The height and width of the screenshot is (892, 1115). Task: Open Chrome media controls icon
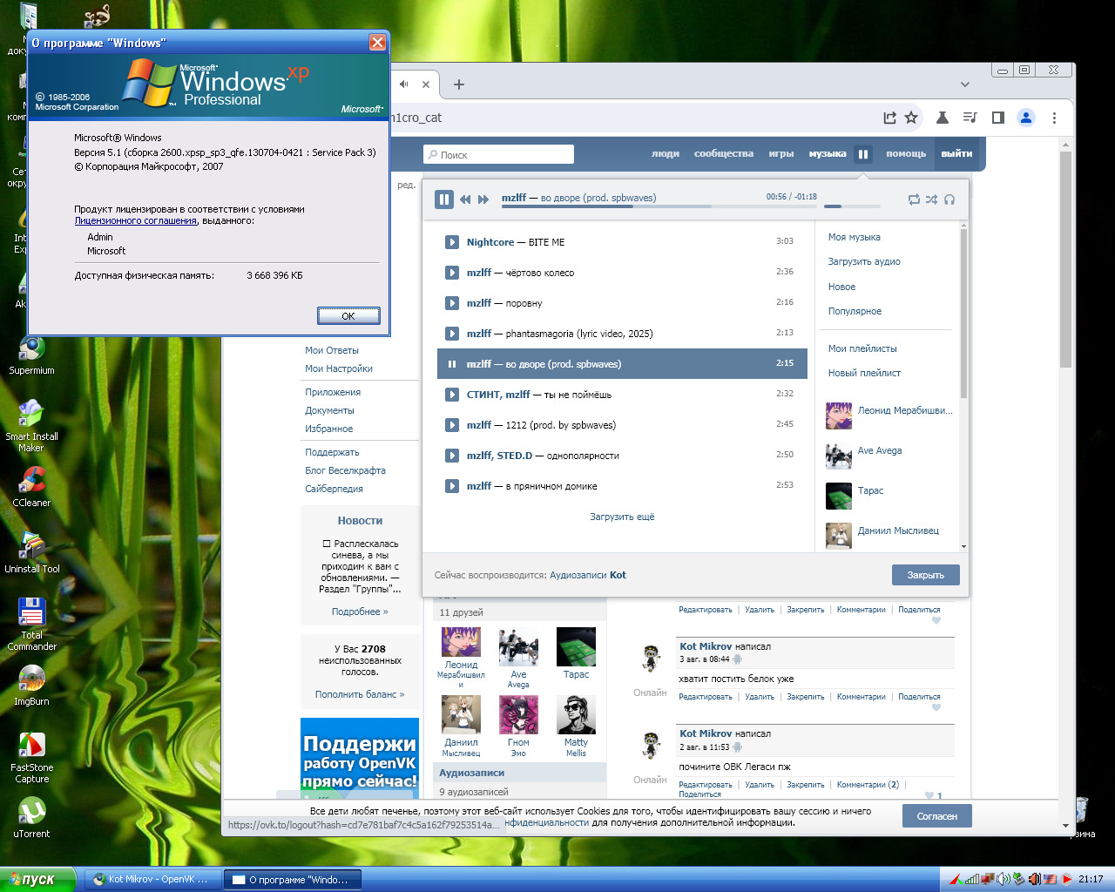point(970,118)
